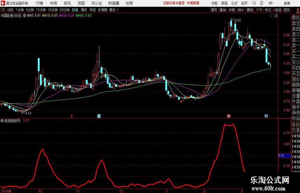The width and height of the screenshot is (300, 193).
Task: Click the 解 event marker on timeline
Action: click(x=99, y=116)
